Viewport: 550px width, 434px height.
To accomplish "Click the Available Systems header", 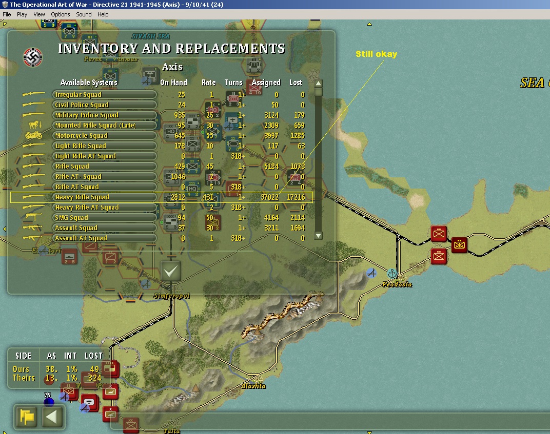I will click(89, 82).
